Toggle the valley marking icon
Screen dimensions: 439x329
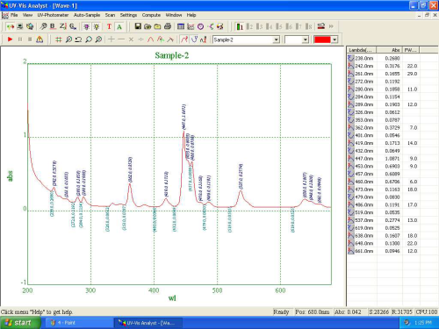coord(194,39)
